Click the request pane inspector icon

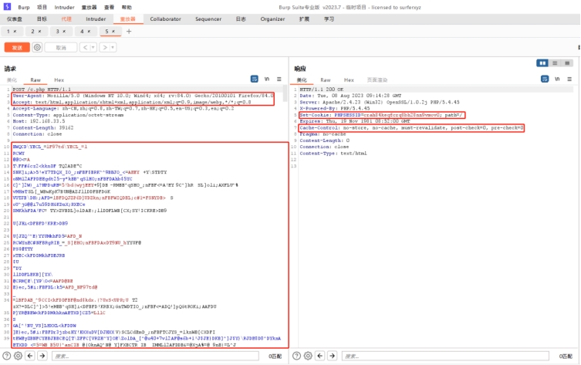coord(255,79)
